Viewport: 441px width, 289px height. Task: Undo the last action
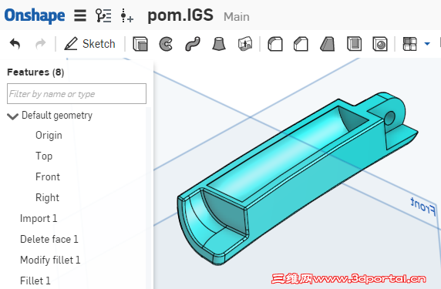pos(15,44)
